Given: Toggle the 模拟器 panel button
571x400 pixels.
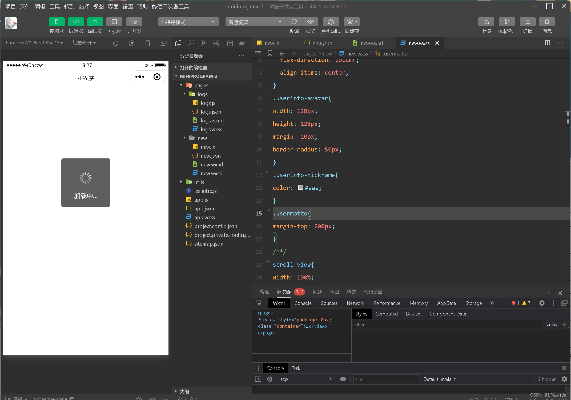Looking at the screenshot, I should click(57, 22).
